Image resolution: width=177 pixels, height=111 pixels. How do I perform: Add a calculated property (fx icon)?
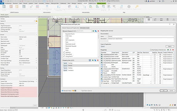pyautogui.click(x=171, y=50)
